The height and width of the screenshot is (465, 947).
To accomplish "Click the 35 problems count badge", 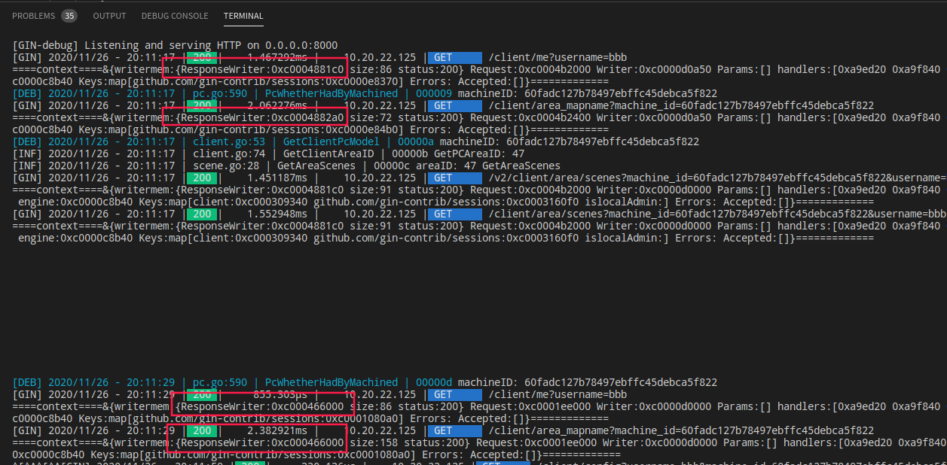I will click(x=69, y=15).
